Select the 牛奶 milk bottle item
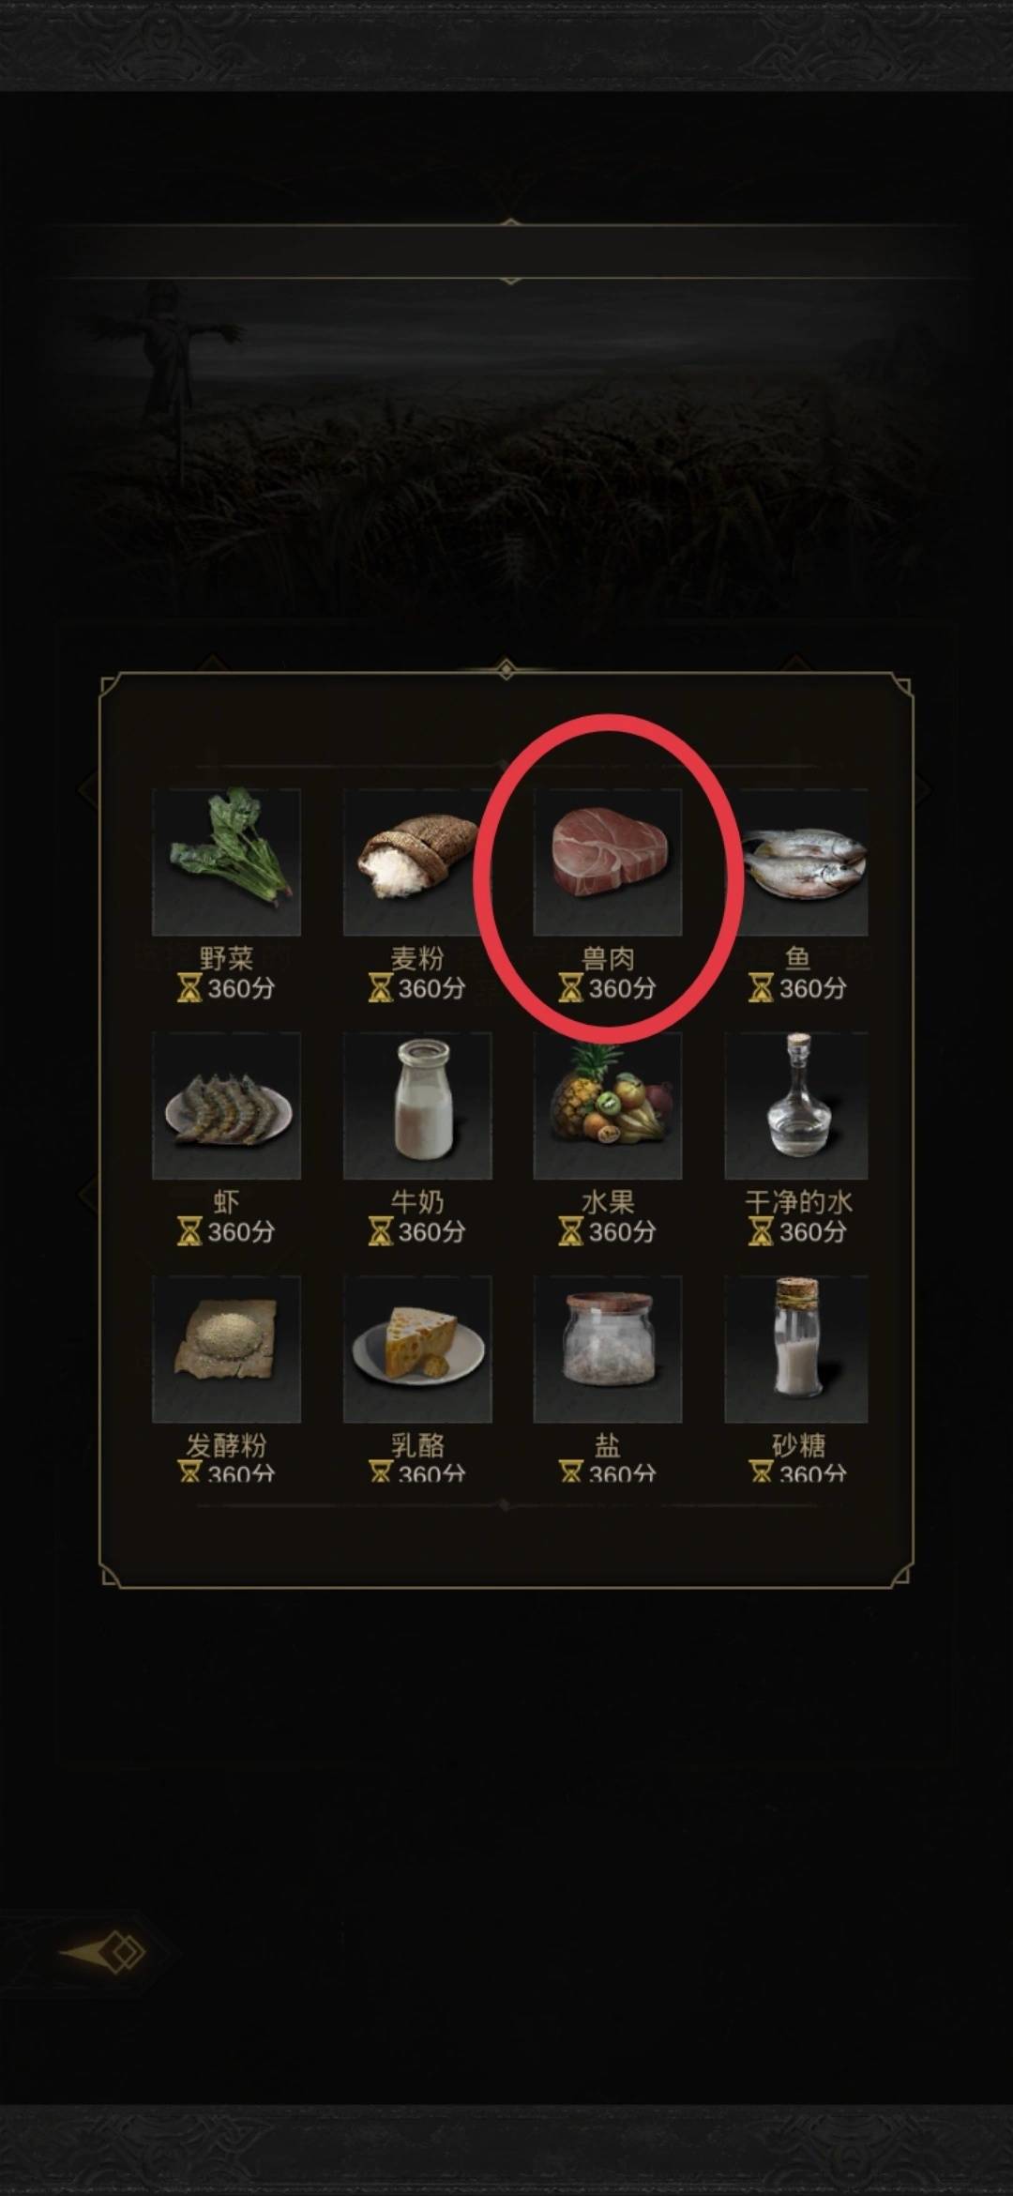Screen dimensions: 1013x2196 click(x=417, y=1106)
